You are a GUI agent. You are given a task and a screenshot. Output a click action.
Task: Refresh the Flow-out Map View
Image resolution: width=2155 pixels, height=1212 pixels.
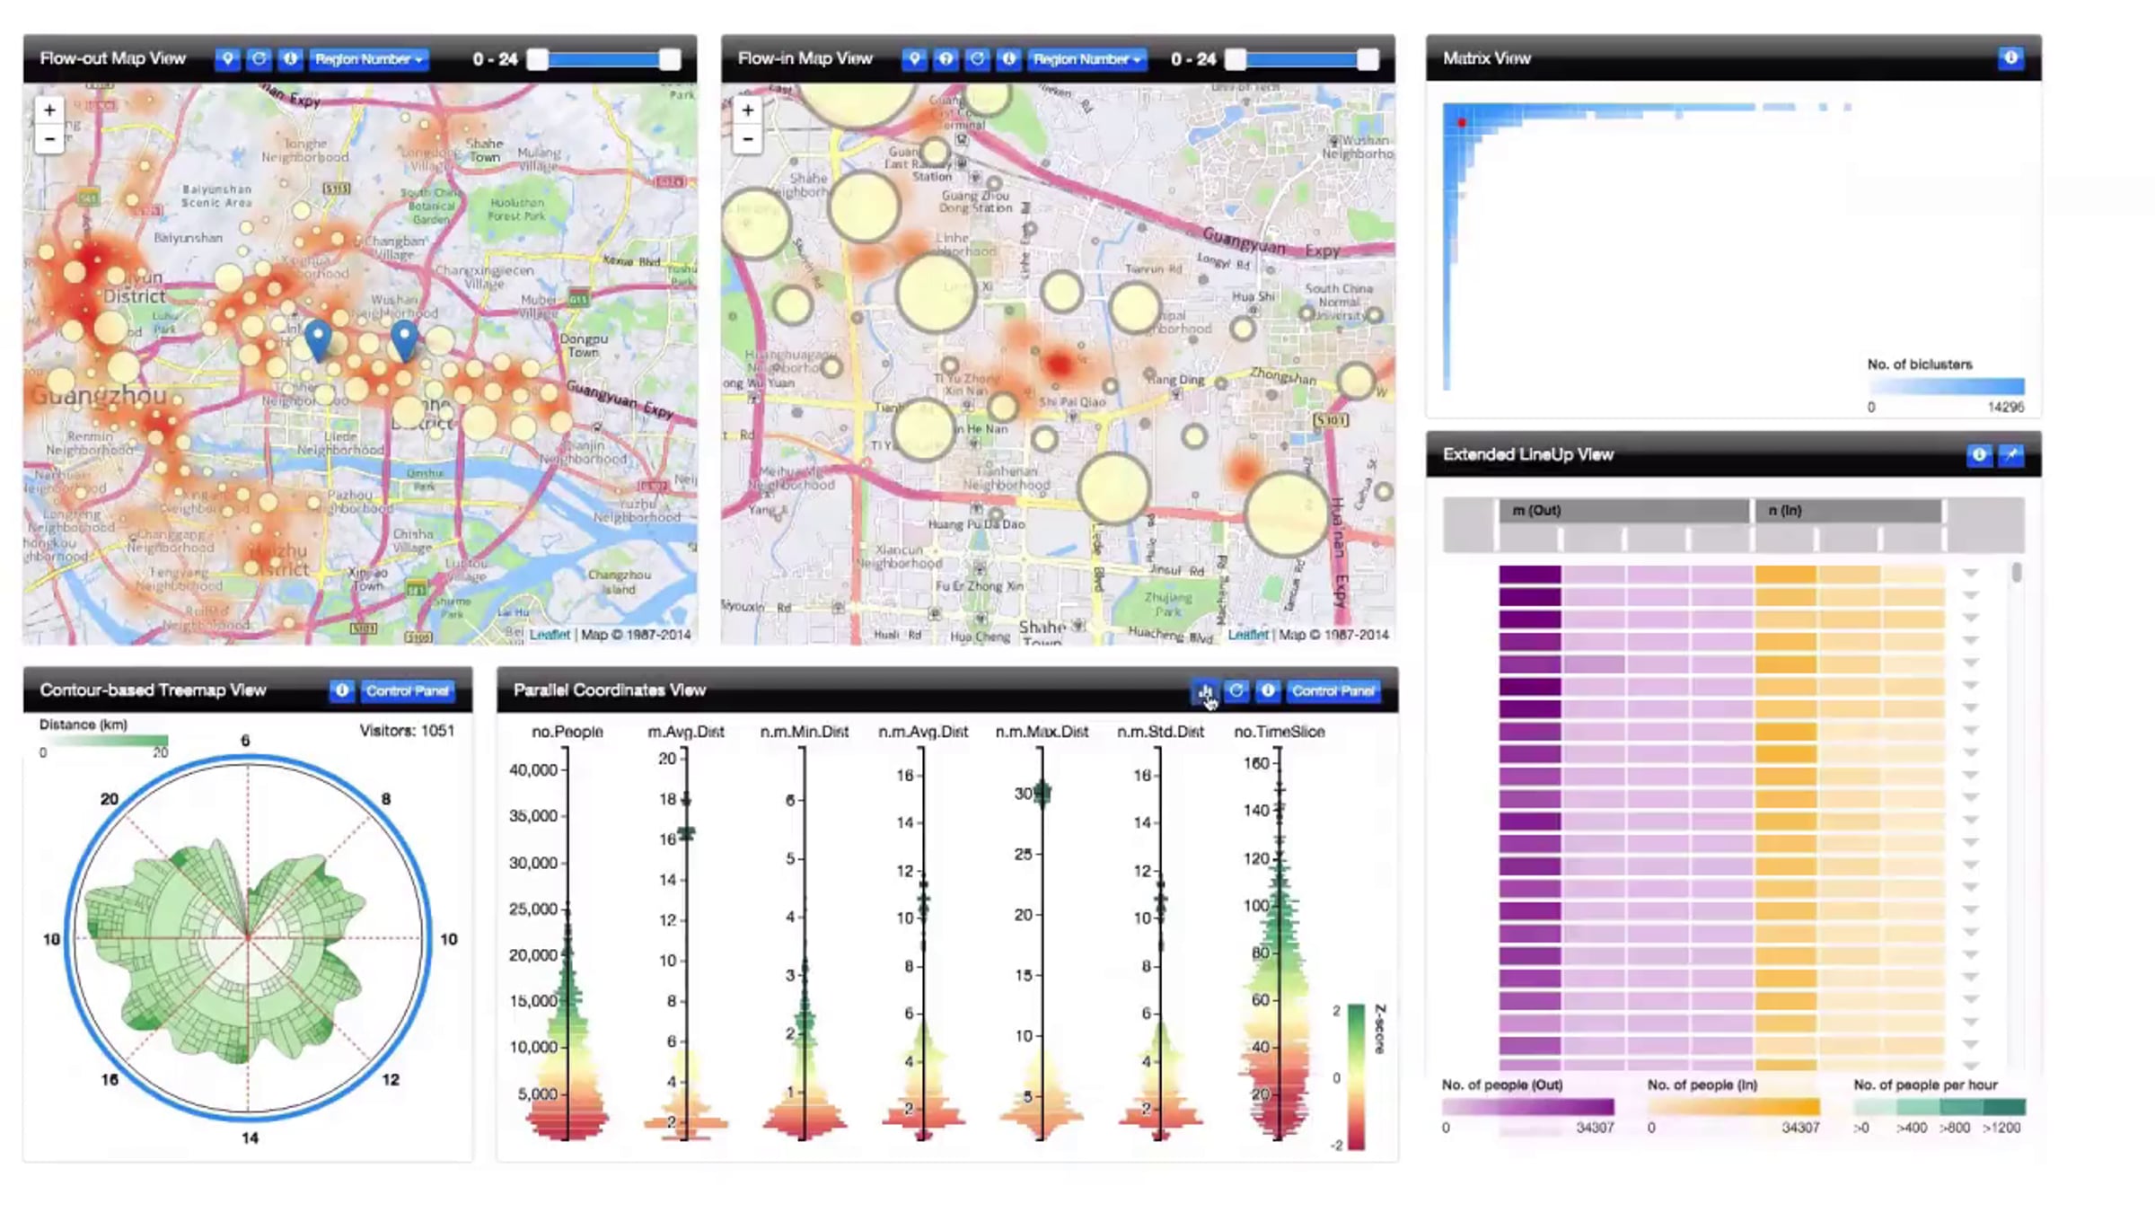(259, 59)
